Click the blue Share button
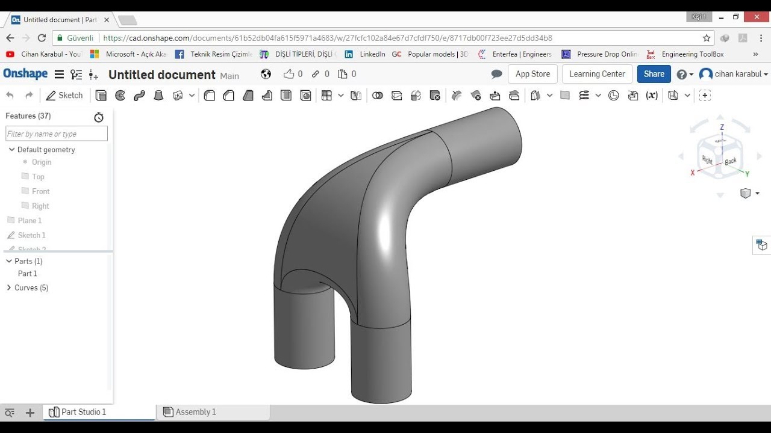Image resolution: width=771 pixels, height=433 pixels. 654,74
